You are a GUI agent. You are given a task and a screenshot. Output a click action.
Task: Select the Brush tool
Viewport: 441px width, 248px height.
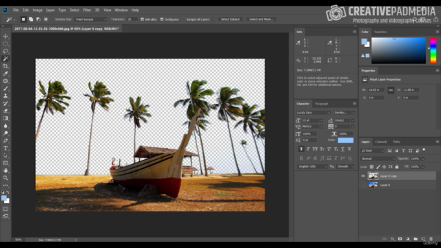6,88
